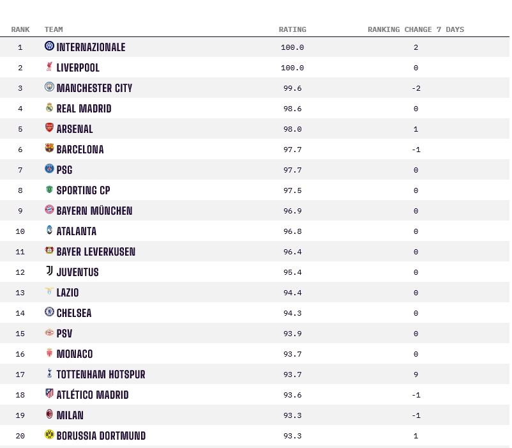The width and height of the screenshot is (512, 448).
Task: Sort table by RANK column header
Action: point(20,29)
